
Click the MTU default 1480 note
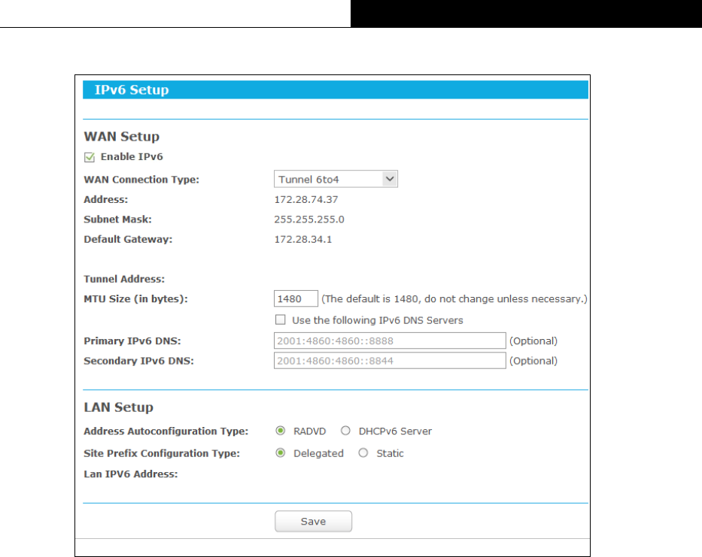(x=454, y=299)
